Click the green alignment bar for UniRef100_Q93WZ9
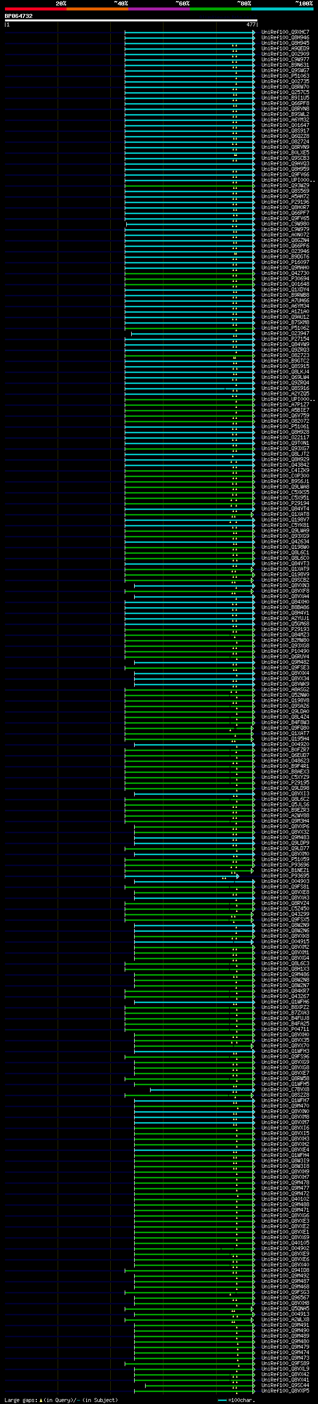 click(x=189, y=186)
